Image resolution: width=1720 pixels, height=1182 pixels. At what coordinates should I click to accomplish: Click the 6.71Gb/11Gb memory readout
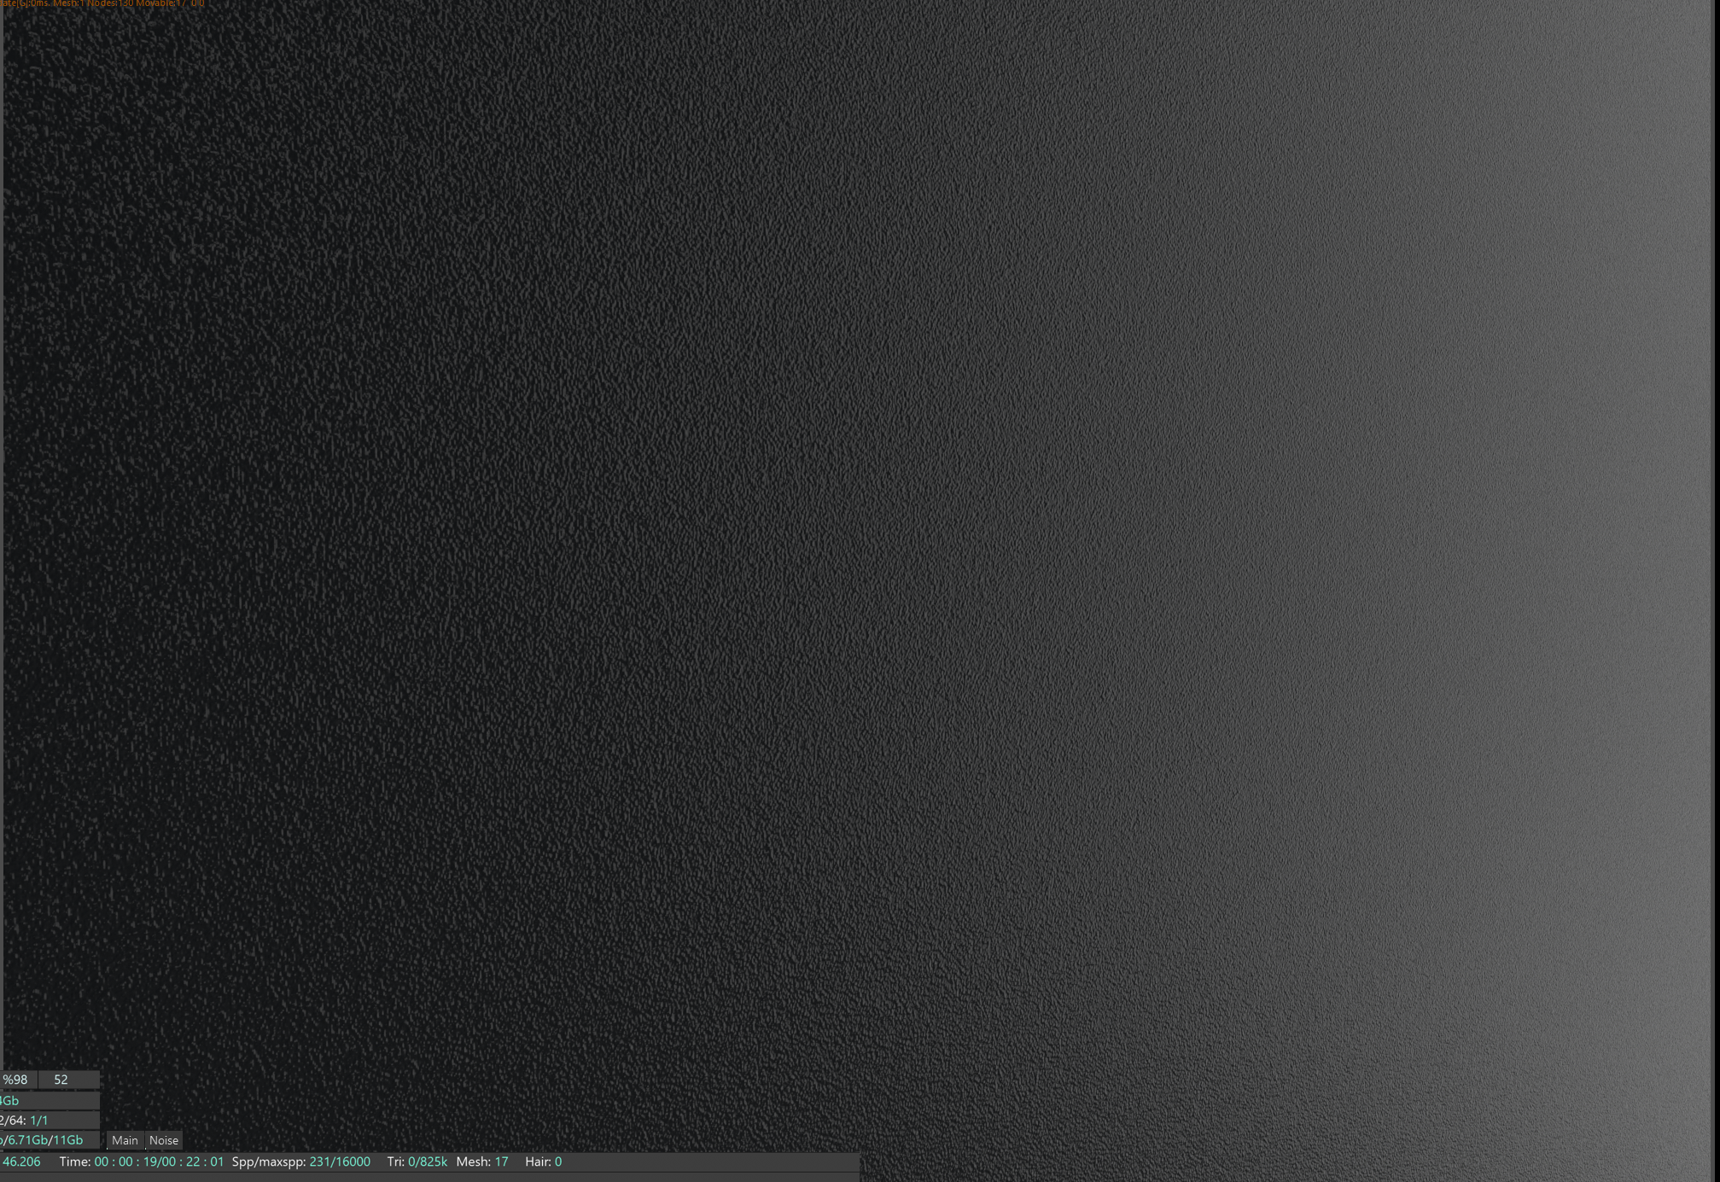(45, 1140)
